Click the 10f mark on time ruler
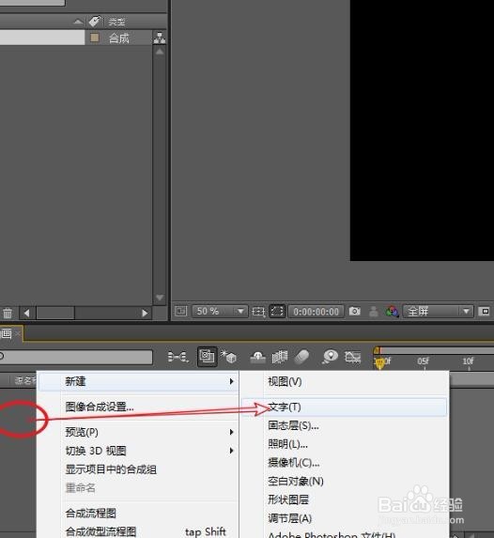This screenshot has width=494, height=538. pyautogui.click(x=468, y=361)
